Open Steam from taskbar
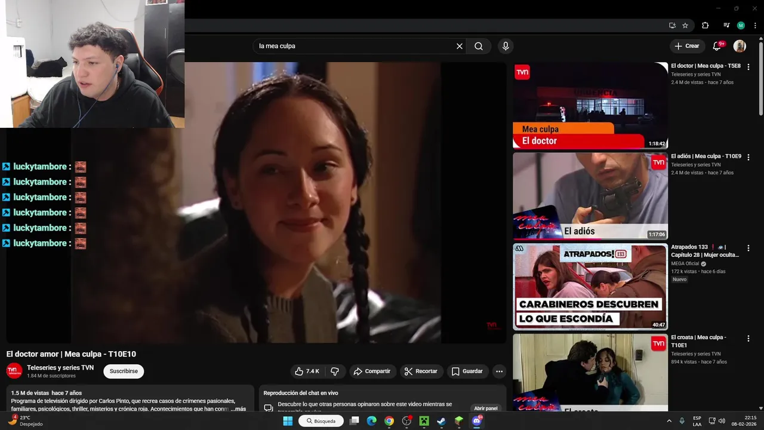Screen dimensions: 764x430 click(x=441, y=421)
